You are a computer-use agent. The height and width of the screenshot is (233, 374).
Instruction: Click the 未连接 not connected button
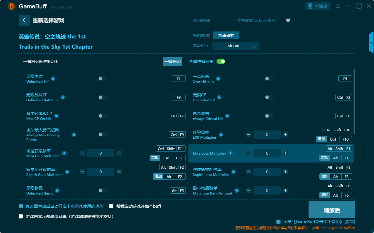[x=318, y=6]
